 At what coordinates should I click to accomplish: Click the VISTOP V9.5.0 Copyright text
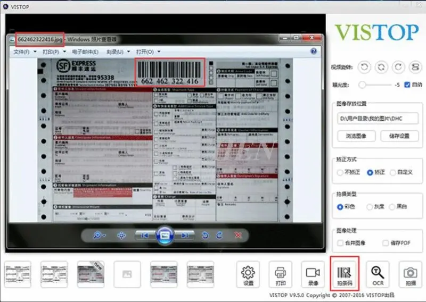[331, 295]
